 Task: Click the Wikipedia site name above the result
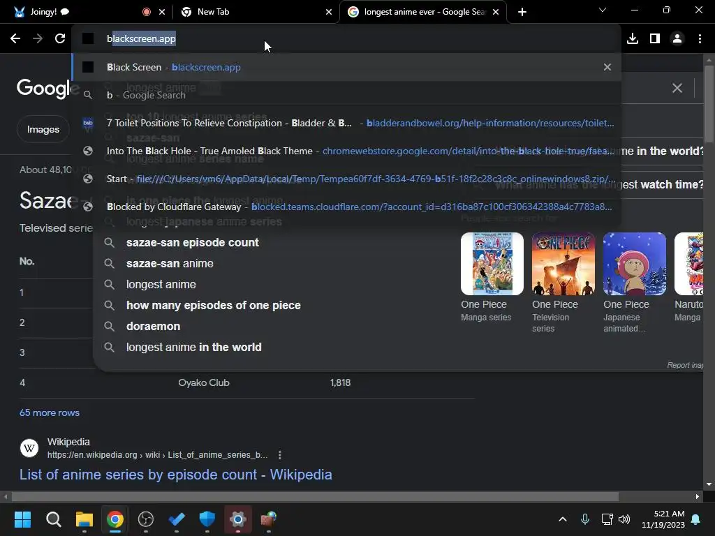point(68,442)
